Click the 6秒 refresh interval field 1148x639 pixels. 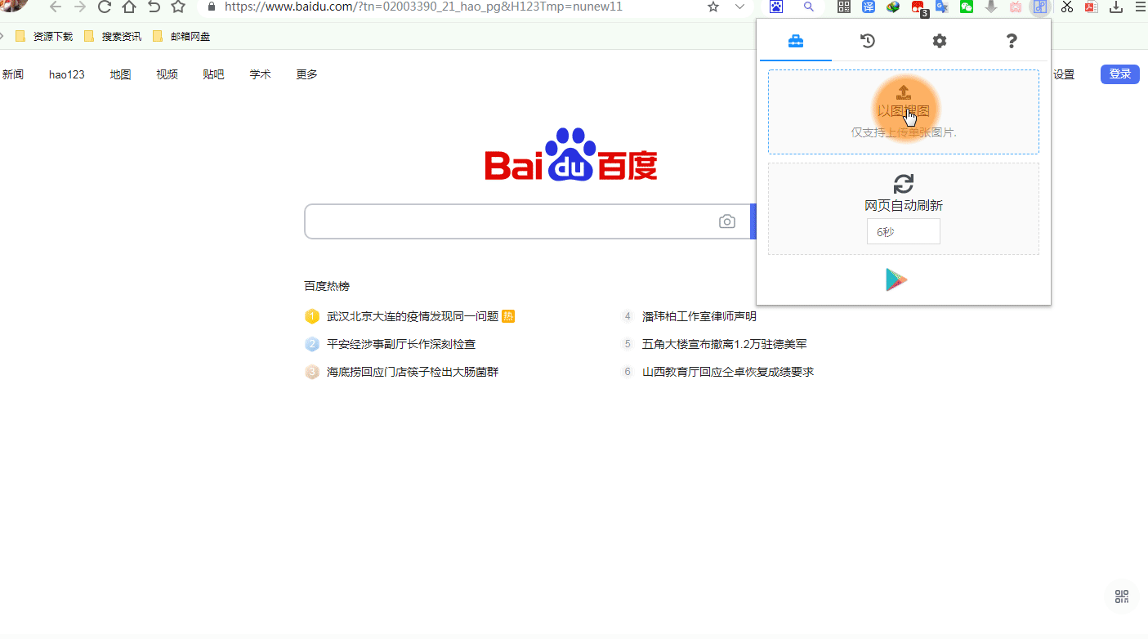[904, 231]
